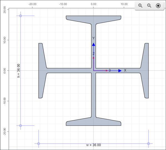This screenshot has height=150, width=166.
Task: Click the zoom out magnifier icon
Action: pos(149,6)
